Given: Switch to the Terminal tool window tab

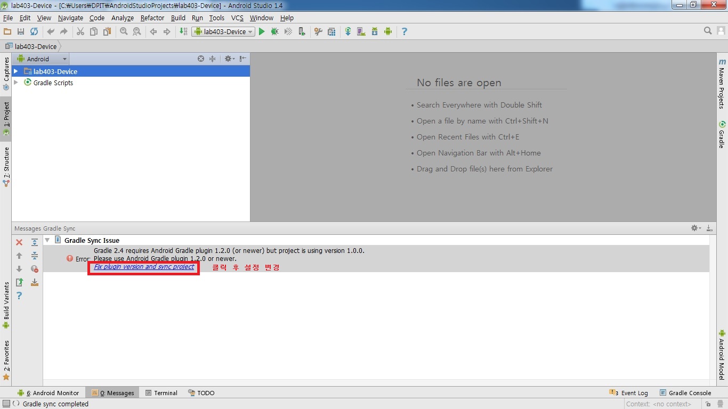Looking at the screenshot, I should pos(161,393).
